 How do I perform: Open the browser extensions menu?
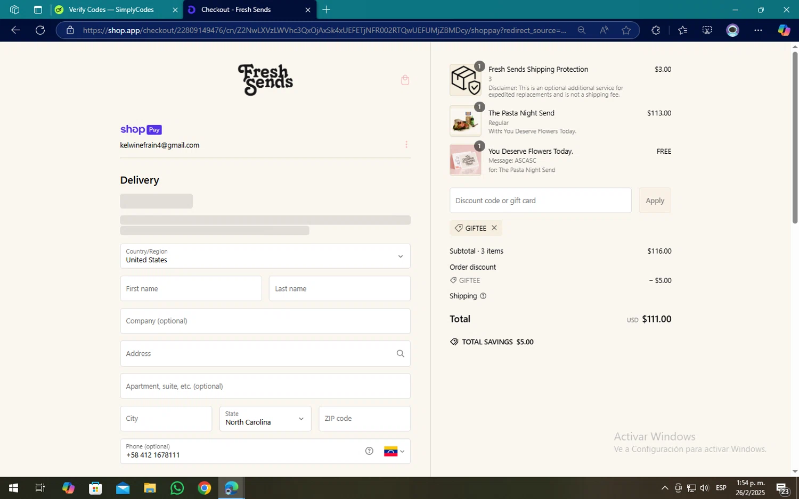[656, 30]
